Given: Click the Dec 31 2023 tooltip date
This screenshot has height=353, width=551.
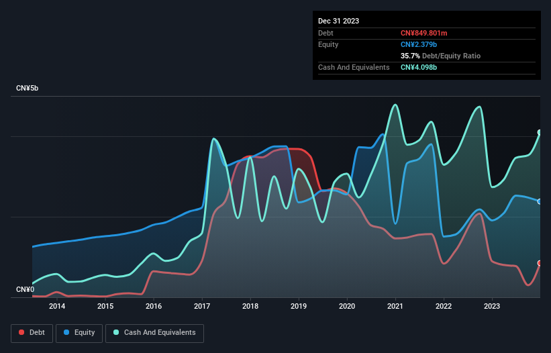Looking at the screenshot, I should pos(338,21).
